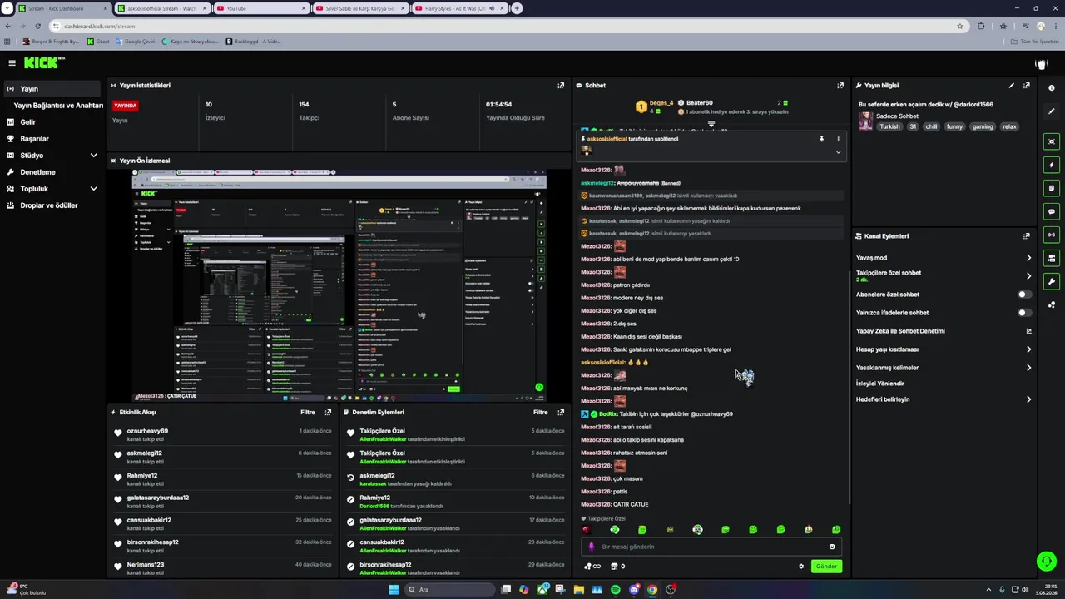This screenshot has width=1065, height=599.
Task: Toggle the wrench widget icon in right sidebar
Action: point(1052,281)
